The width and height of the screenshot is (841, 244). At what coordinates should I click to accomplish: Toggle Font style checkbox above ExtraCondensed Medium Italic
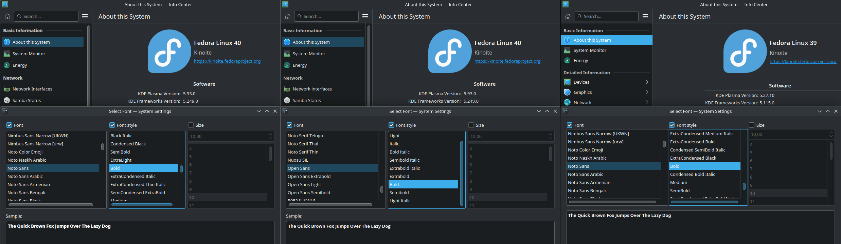pos(672,125)
